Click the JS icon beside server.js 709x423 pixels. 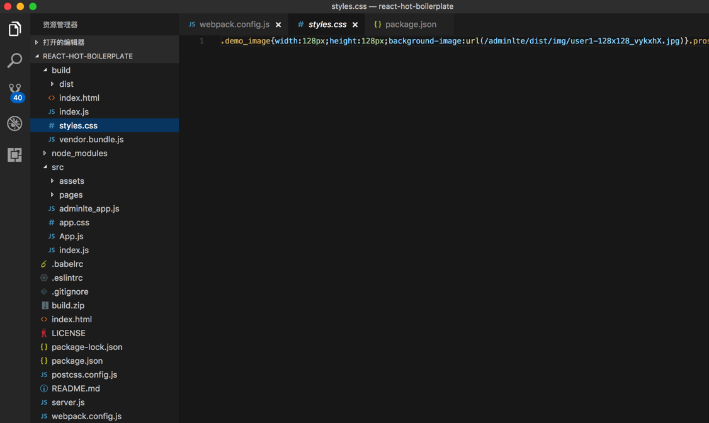(44, 402)
